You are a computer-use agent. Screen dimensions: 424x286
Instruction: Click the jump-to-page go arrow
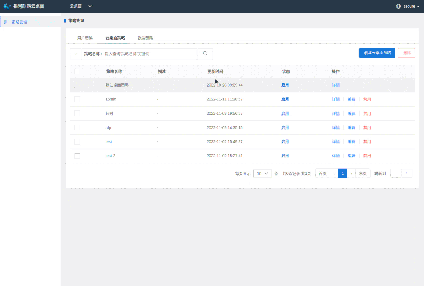[x=406, y=173]
